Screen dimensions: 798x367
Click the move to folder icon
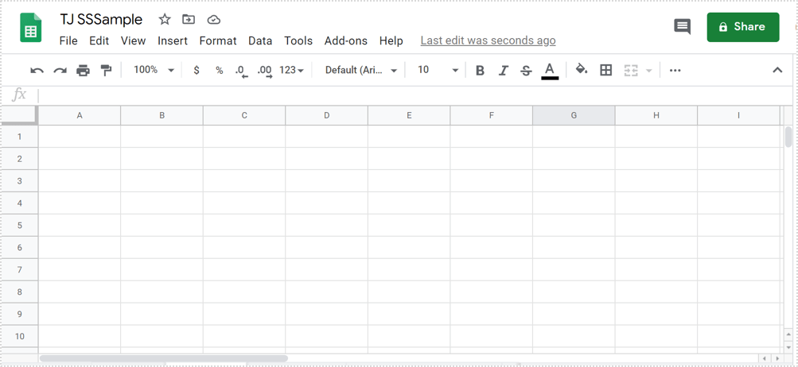(189, 19)
